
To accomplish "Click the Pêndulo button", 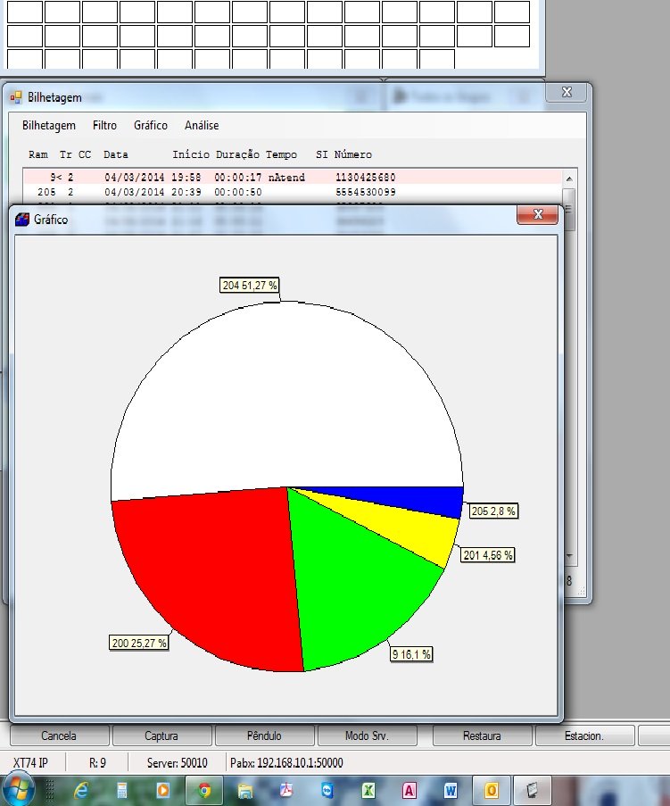I will coord(264,736).
